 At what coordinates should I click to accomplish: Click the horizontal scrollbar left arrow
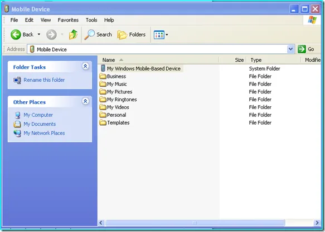(x=101, y=223)
